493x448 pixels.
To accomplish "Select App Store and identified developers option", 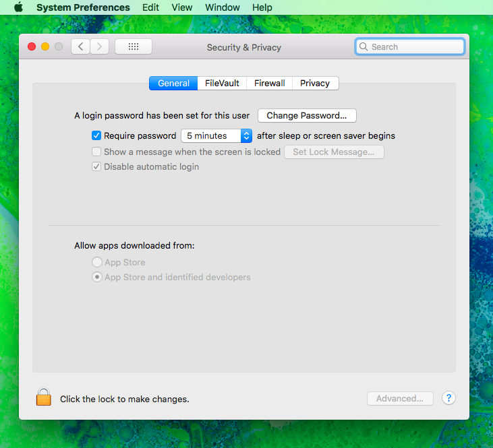I will coord(97,277).
